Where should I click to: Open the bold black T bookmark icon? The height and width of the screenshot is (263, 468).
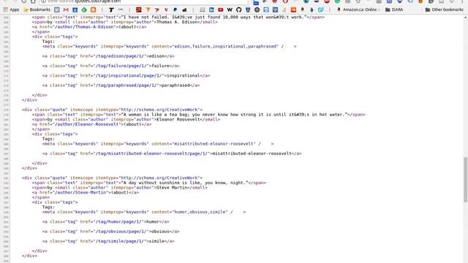pos(111,9)
